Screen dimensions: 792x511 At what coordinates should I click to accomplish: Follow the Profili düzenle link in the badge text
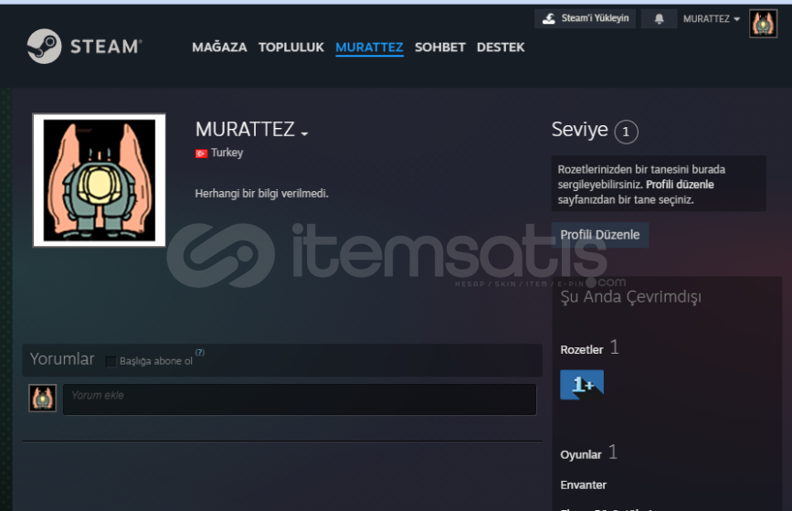coord(680,185)
